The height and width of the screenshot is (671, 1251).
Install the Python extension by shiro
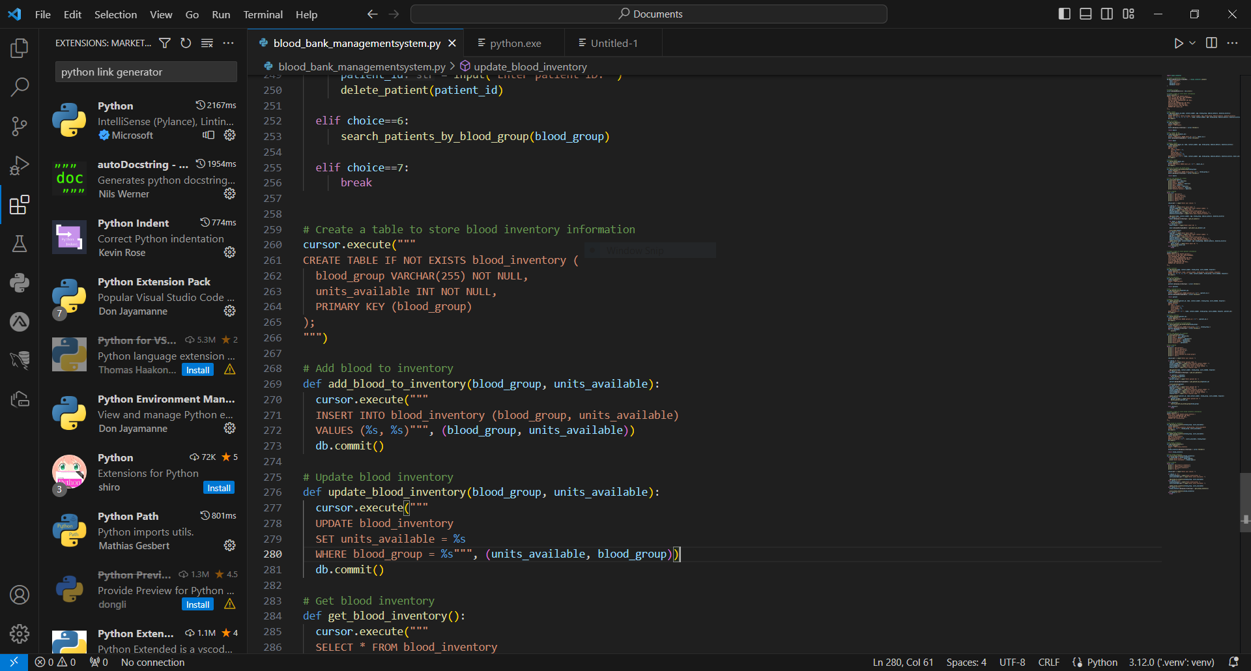219,488
